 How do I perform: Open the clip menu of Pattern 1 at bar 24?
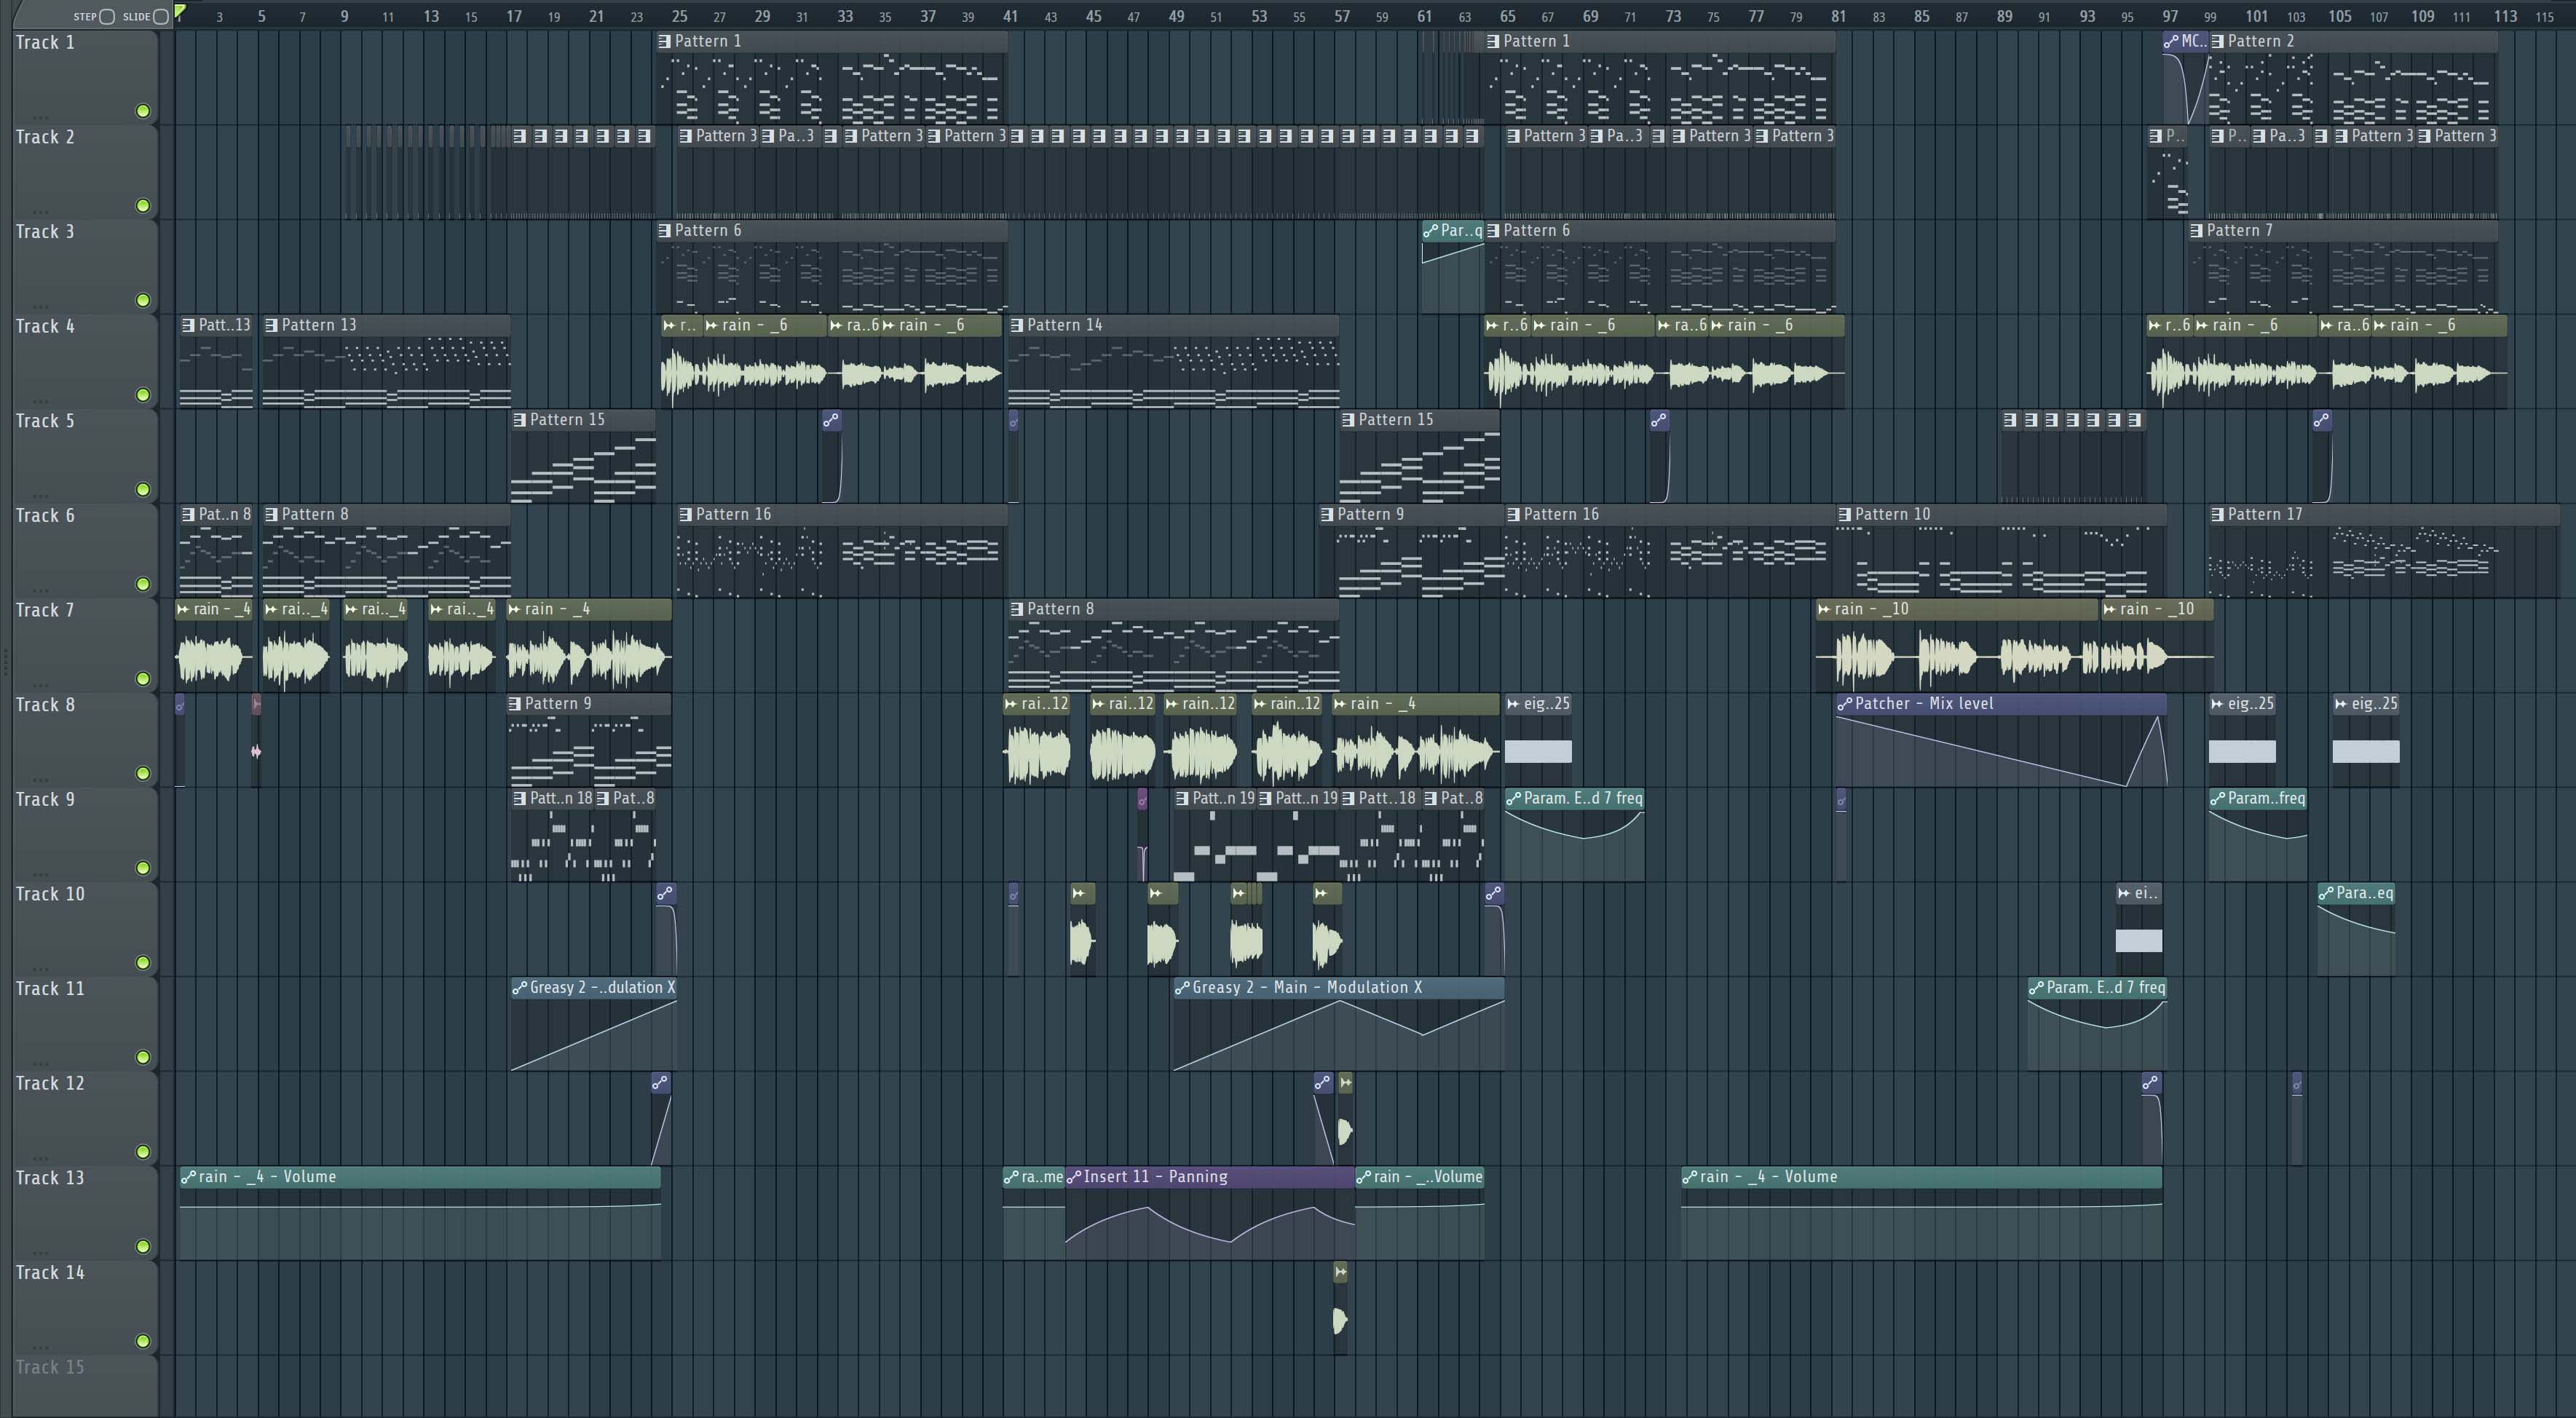[x=665, y=41]
